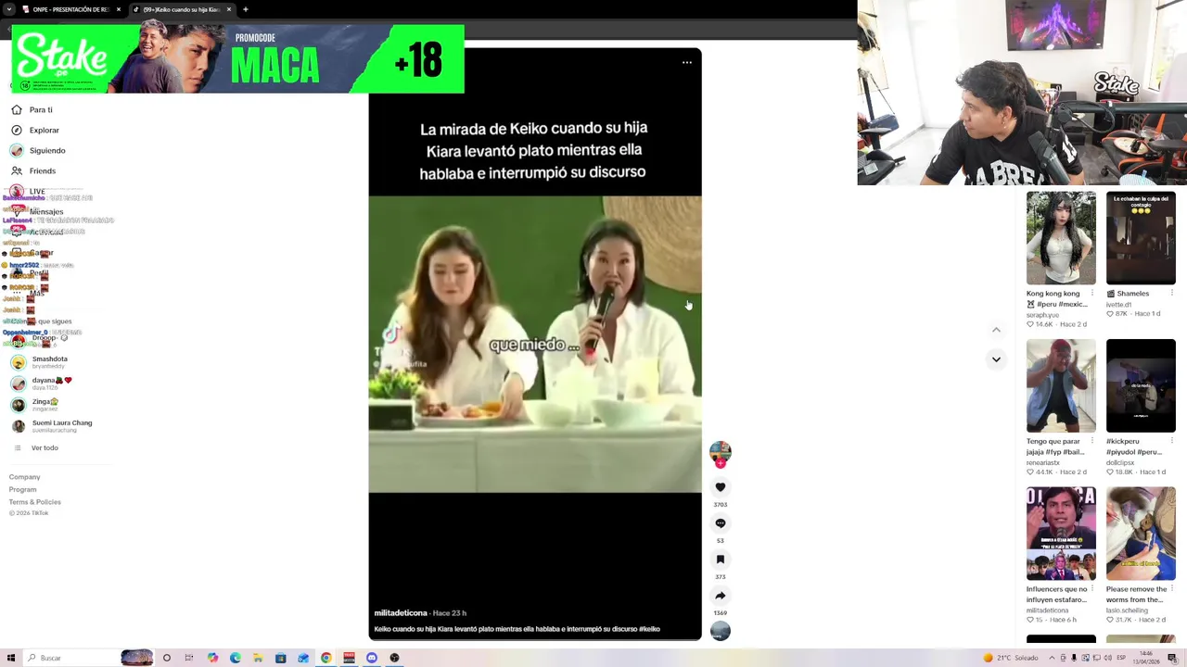Image resolution: width=1187 pixels, height=667 pixels.
Task: Share the video with the arrow icon
Action: click(721, 596)
